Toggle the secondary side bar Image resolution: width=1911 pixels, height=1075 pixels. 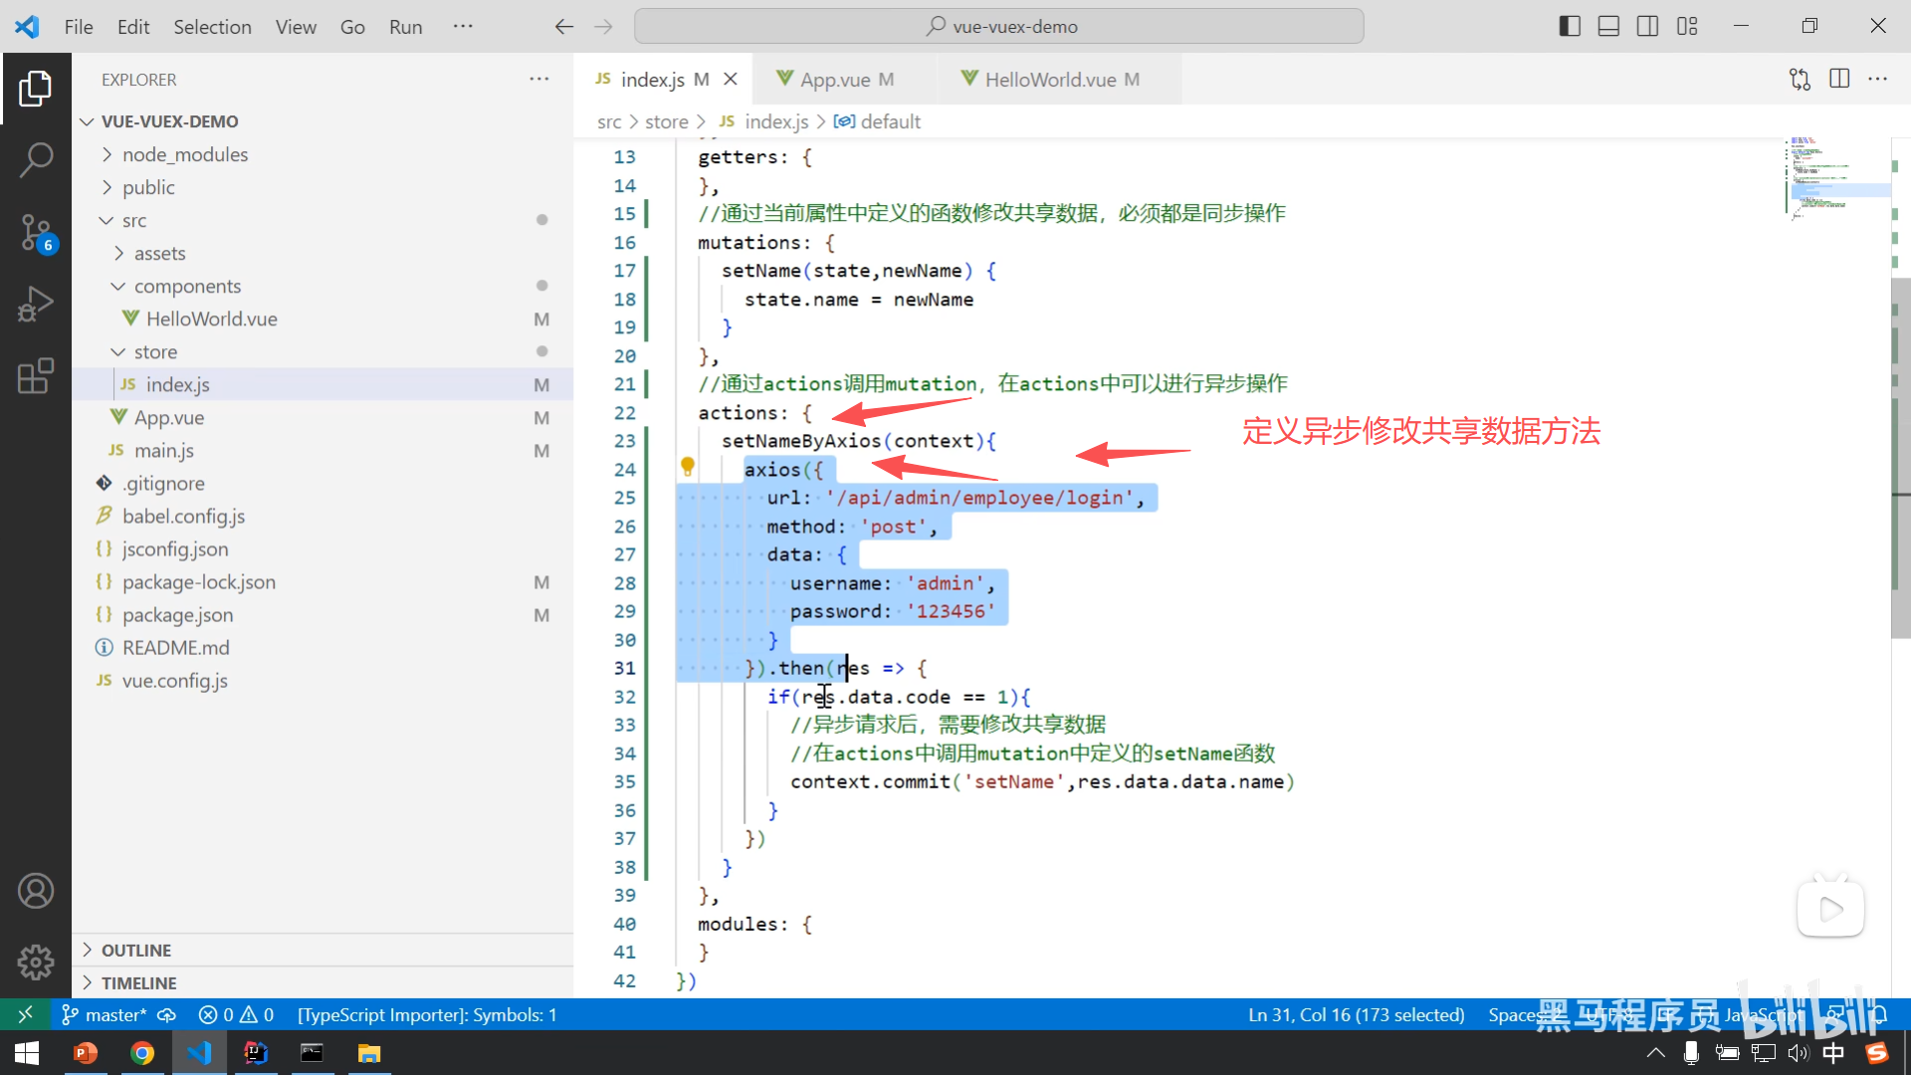click(1647, 27)
